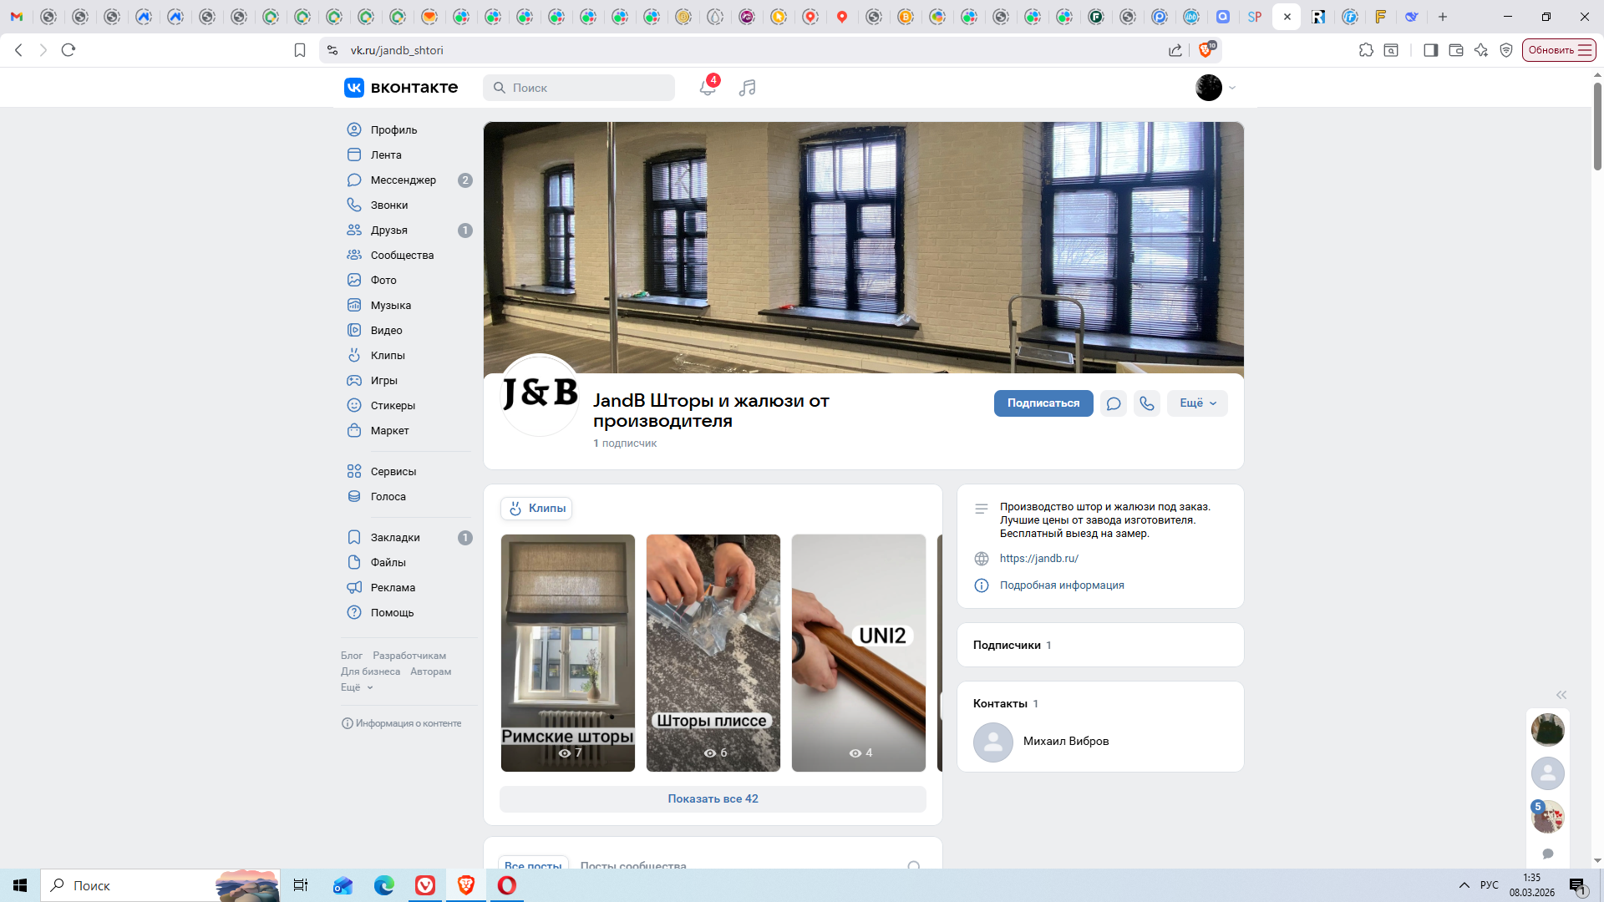
Task: Click the page vertical scrollbar thumb
Action: [x=1597, y=125]
